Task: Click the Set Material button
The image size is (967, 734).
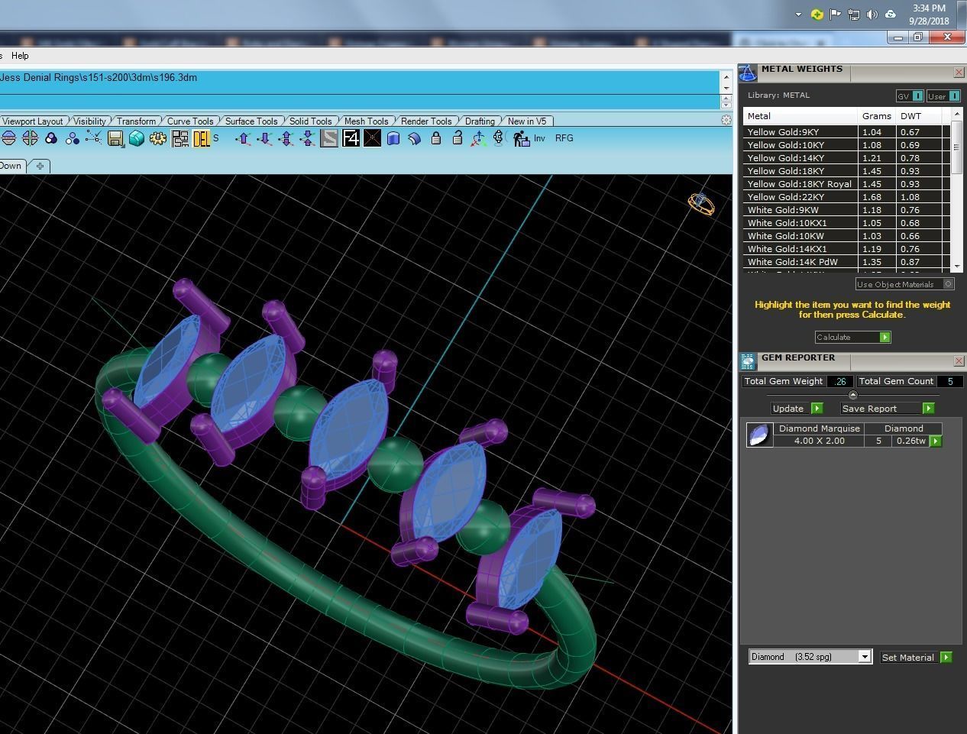Action: 915,657
